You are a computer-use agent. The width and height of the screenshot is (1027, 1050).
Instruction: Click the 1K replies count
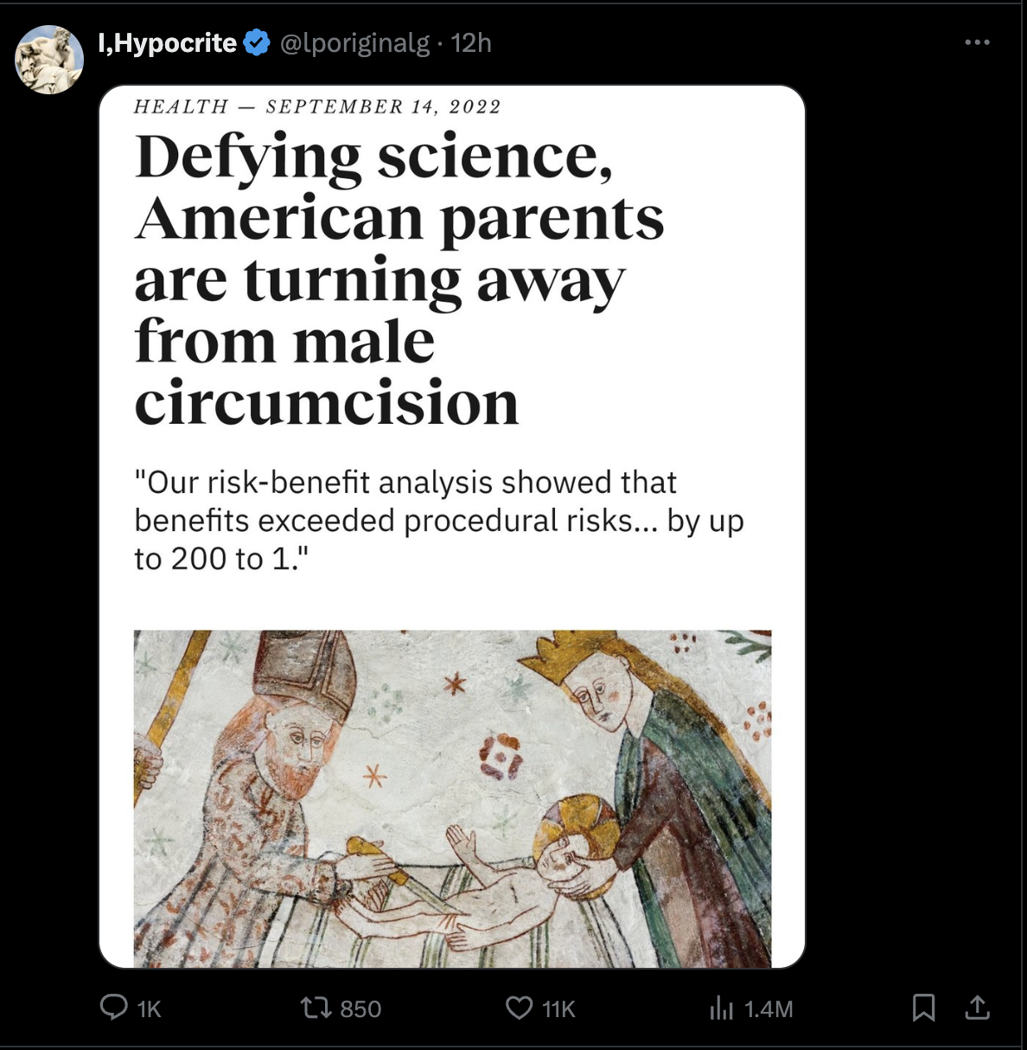150,1009
